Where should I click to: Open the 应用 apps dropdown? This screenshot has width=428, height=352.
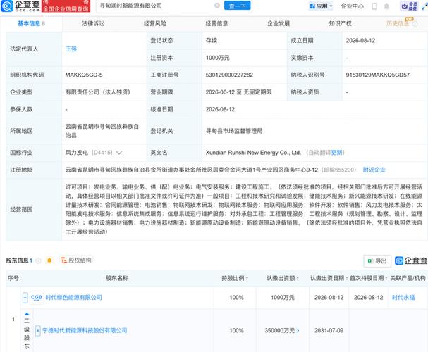pyautogui.click(x=321, y=6)
